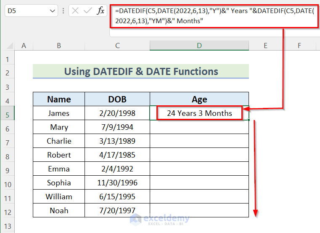Click the title cell 'Using DATEDIF & DATE Functions'
This screenshot has width=320, height=233.
[x=141, y=71]
